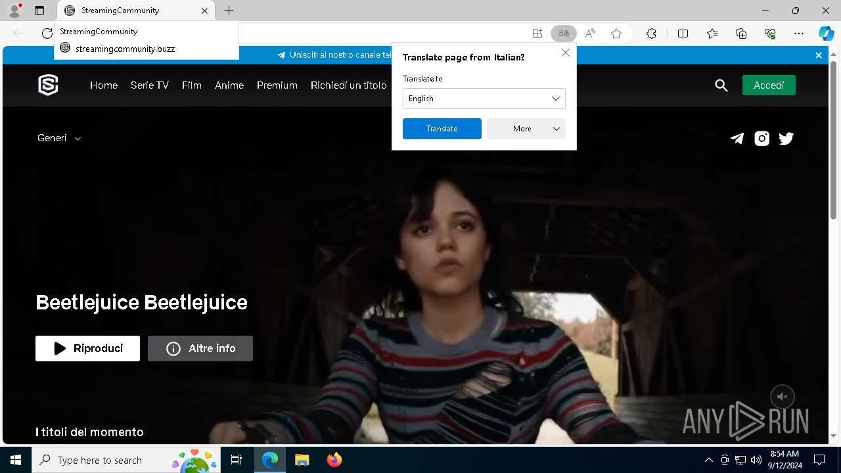
Task: Open the Windows Start menu
Action: [16, 460]
